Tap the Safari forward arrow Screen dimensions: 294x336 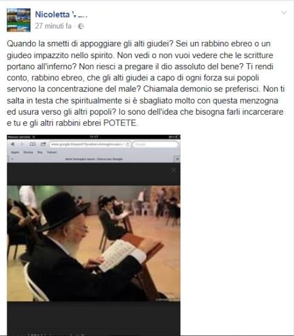tap(22, 144)
